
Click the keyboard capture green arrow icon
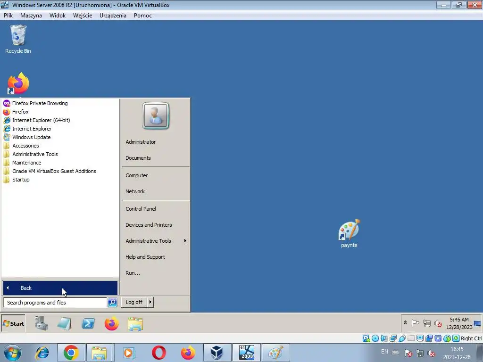456,338
